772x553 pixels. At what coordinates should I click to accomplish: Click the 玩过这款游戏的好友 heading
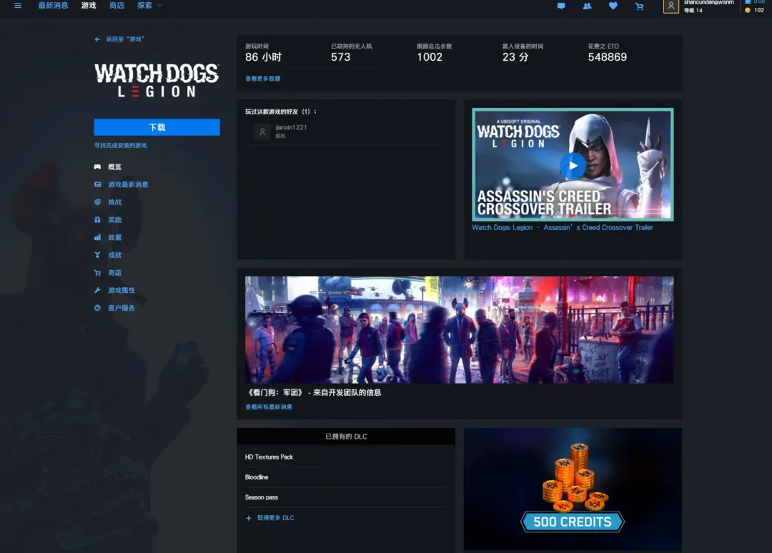tap(281, 111)
